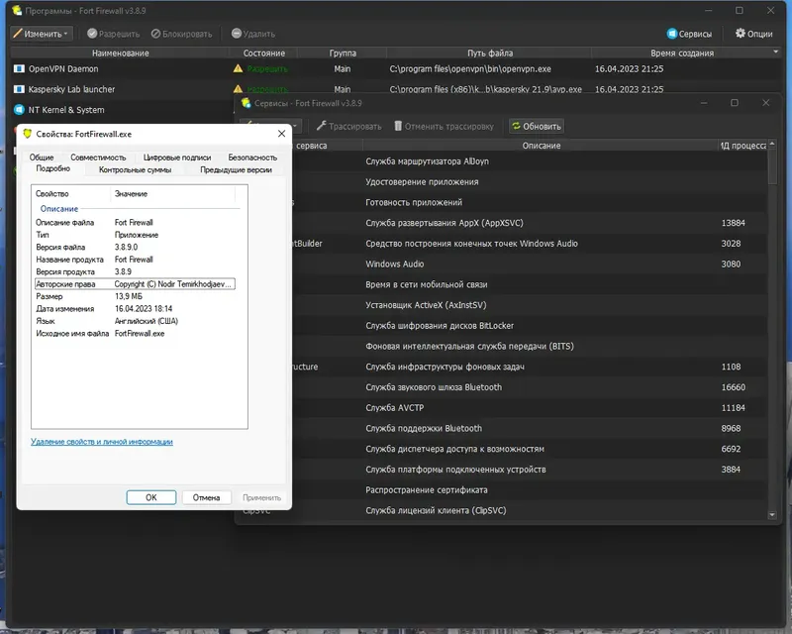This screenshot has height=634, width=792.
Task: Click OK in Properties dialog
Action: [x=151, y=497]
